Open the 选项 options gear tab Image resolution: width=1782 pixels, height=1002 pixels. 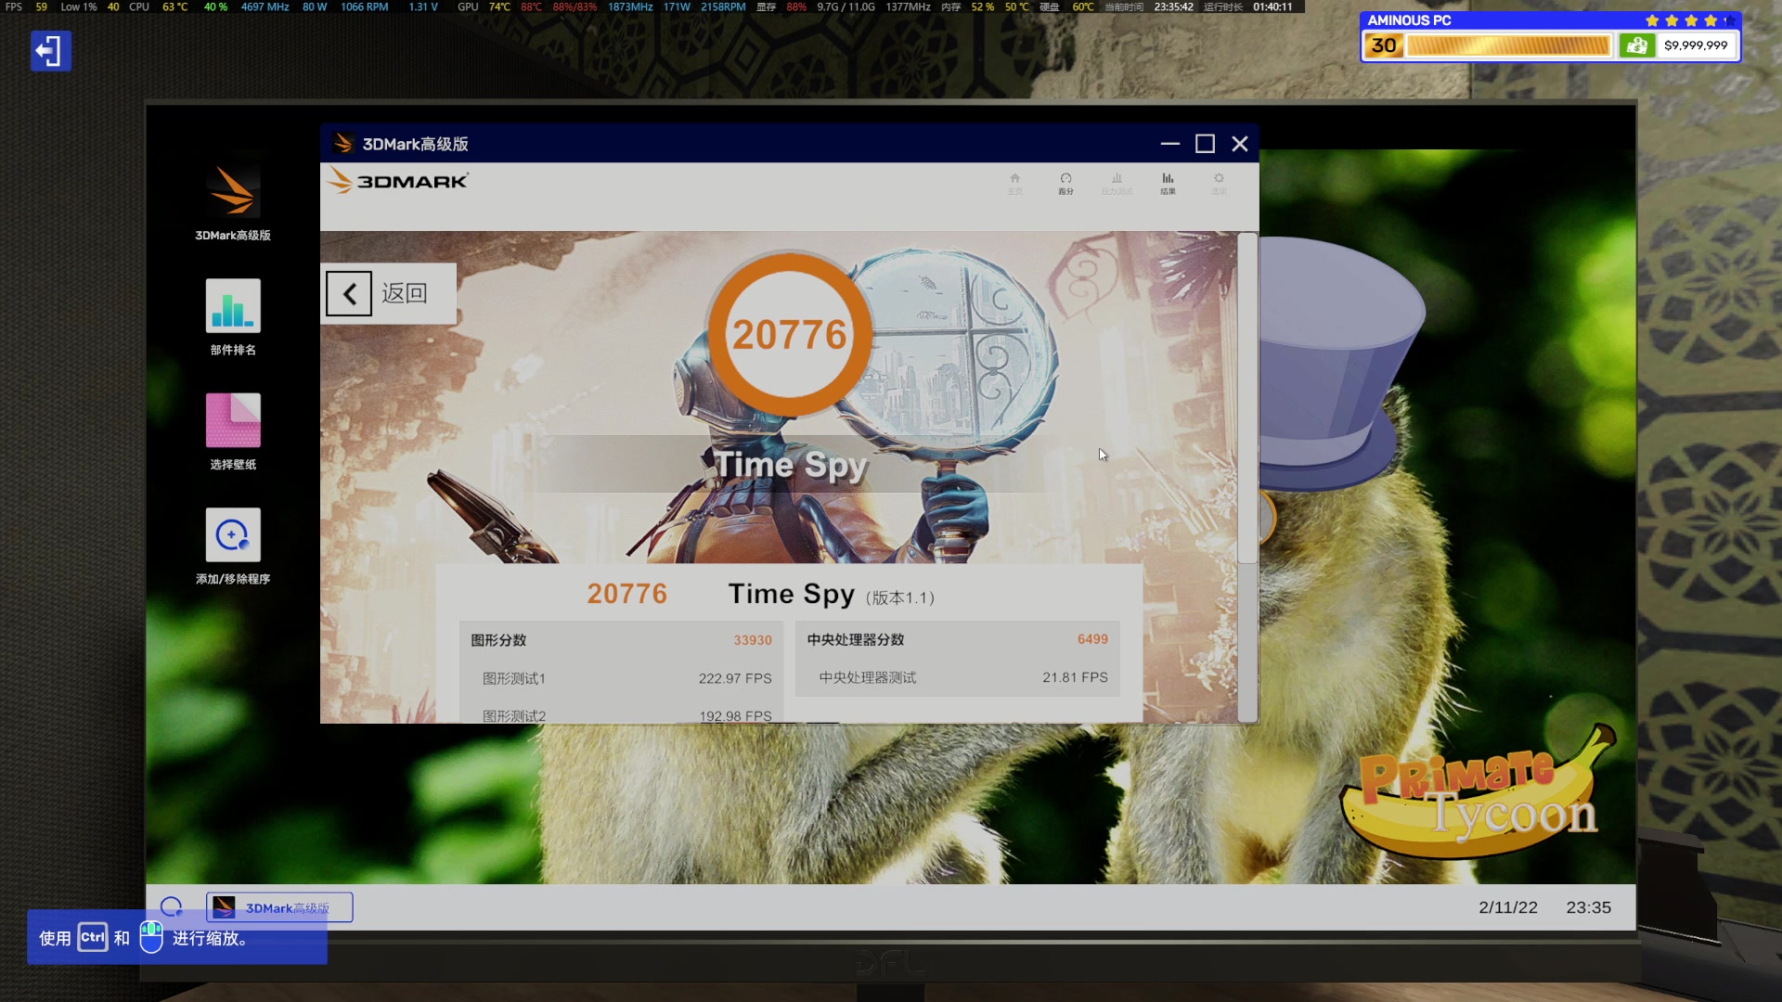[1219, 184]
